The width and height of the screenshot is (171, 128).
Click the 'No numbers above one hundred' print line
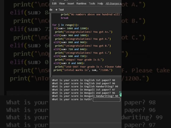(x=91, y=14)
